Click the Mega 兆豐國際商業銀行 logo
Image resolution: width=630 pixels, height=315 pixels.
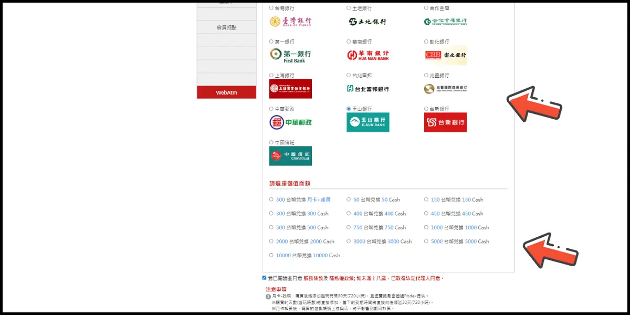[446, 89]
